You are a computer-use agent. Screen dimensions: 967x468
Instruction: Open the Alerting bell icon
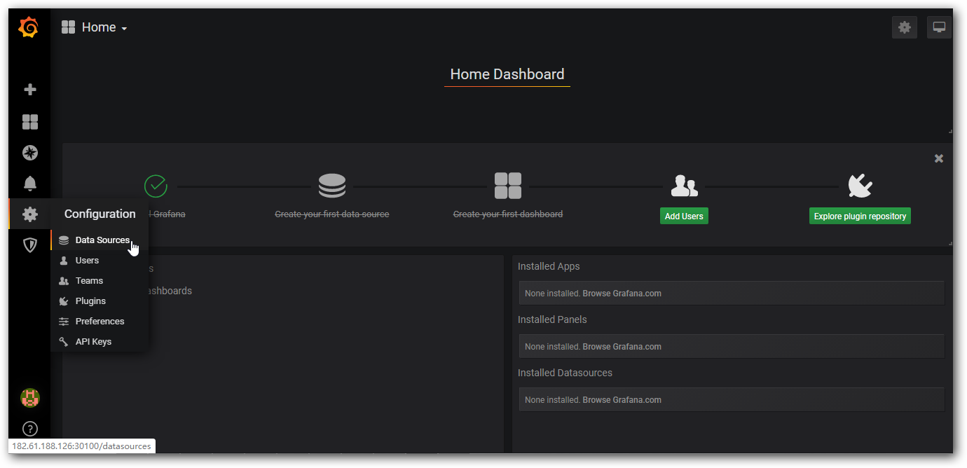tap(29, 184)
